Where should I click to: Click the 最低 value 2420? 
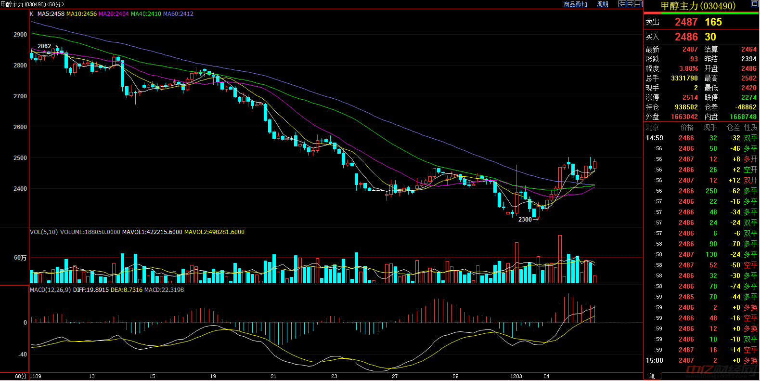(749, 88)
